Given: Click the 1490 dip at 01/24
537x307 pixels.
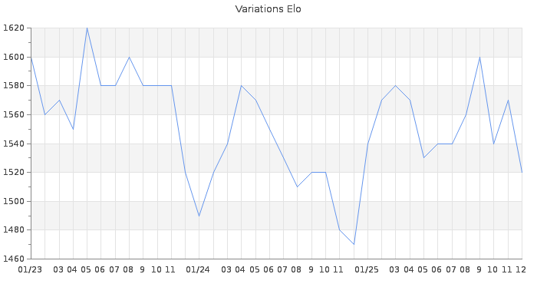Looking at the screenshot, I should (x=199, y=216).
